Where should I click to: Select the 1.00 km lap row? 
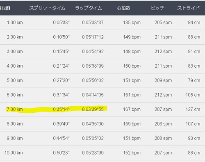coord(102,23)
